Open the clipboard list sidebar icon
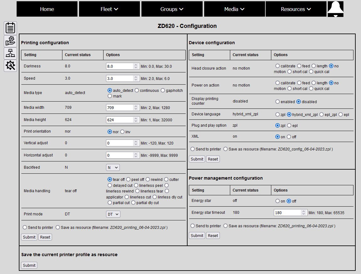This screenshot has height=274, width=361. 10,28
